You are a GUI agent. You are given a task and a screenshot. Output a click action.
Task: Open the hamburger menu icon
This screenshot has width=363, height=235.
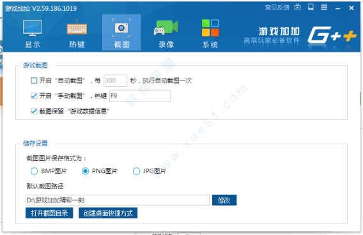[324, 8]
